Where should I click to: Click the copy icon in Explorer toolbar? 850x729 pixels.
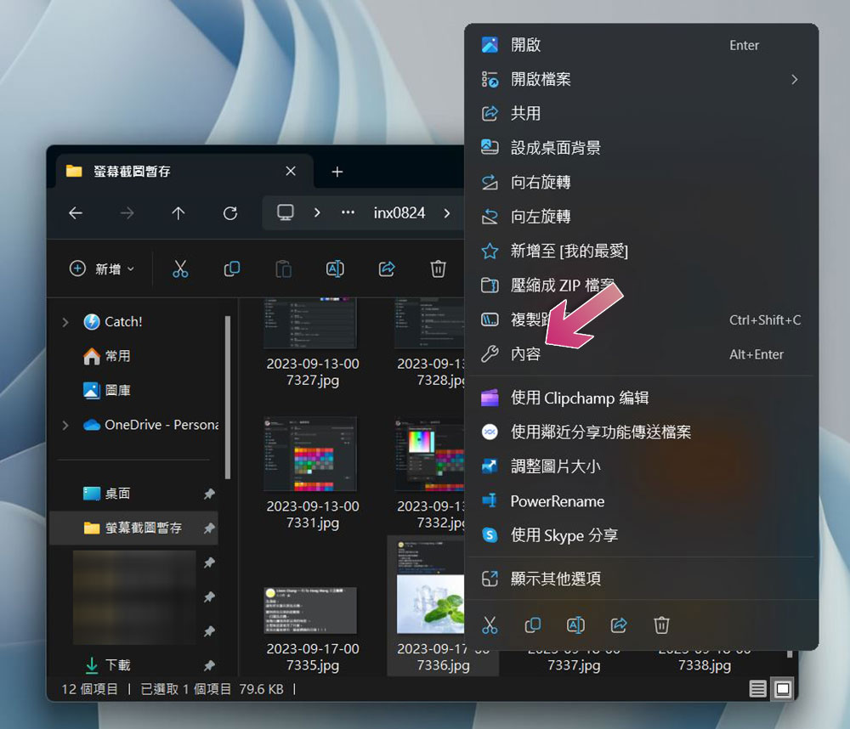tap(231, 268)
